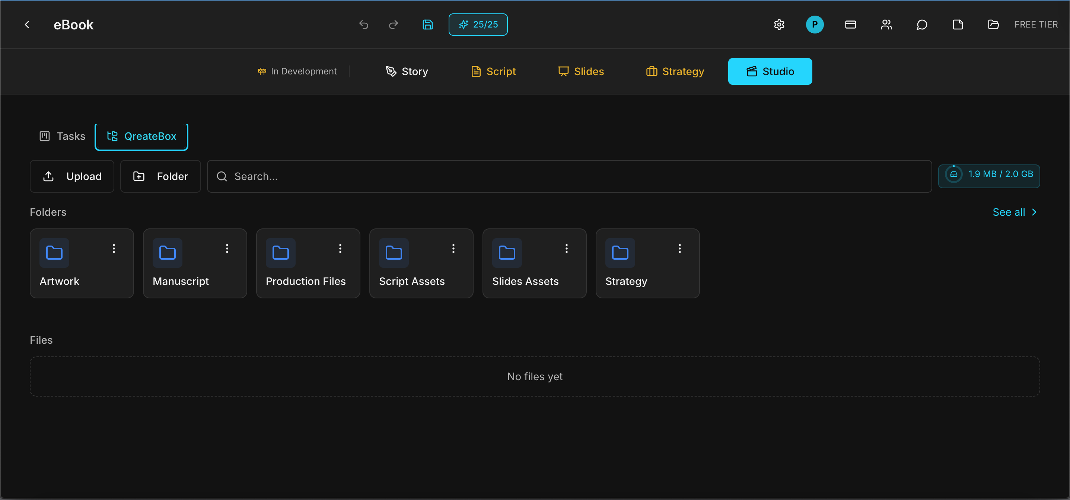Open the chat bubble icon
Image resolution: width=1070 pixels, height=500 pixels.
pyautogui.click(x=922, y=25)
